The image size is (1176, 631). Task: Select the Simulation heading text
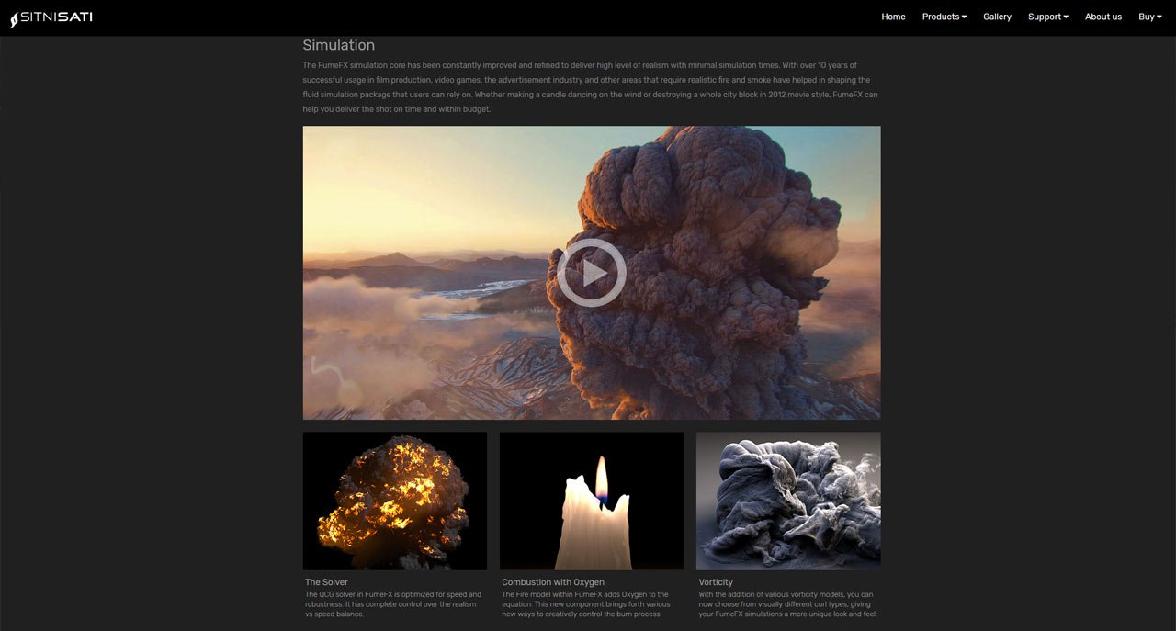pyautogui.click(x=339, y=45)
